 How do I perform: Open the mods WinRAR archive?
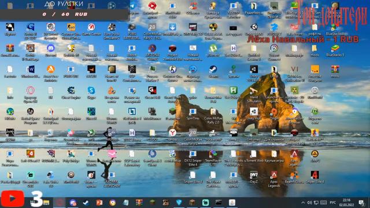pyautogui.click(x=335, y=69)
